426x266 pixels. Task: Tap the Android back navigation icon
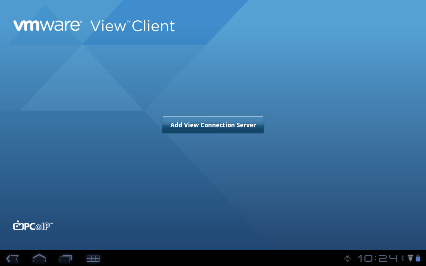pyautogui.click(x=12, y=258)
